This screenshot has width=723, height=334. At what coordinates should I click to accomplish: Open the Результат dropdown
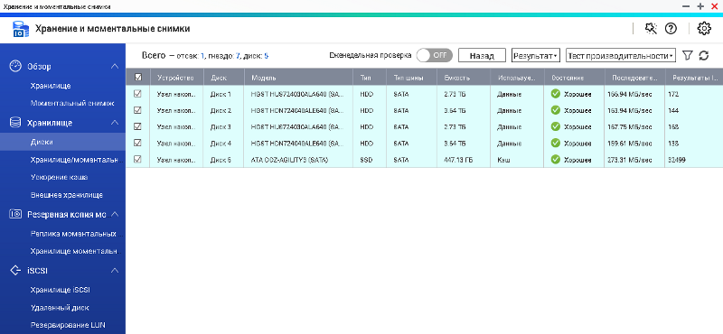pyautogui.click(x=535, y=56)
